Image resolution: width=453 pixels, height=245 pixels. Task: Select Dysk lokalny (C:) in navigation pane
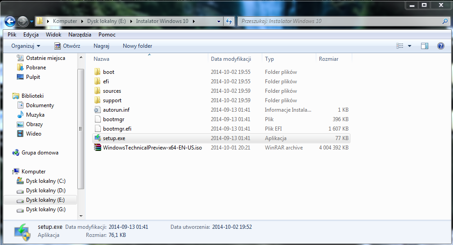45,181
